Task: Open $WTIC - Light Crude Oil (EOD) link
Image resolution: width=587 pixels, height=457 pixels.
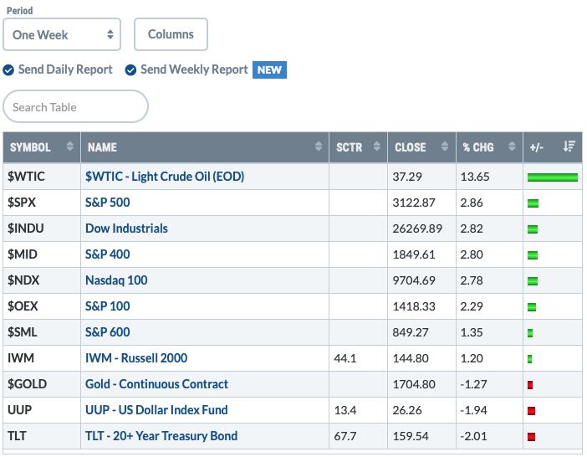Action: coord(165,177)
